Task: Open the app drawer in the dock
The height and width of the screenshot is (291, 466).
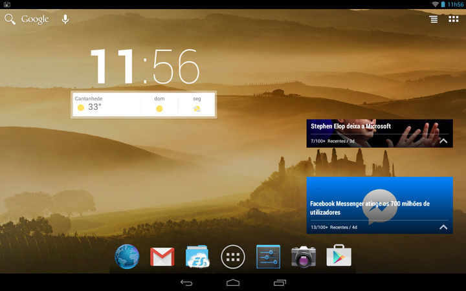Action: (x=233, y=257)
